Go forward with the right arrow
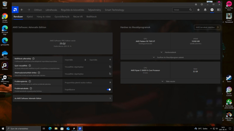234x131 pixels. tap(29, 10)
